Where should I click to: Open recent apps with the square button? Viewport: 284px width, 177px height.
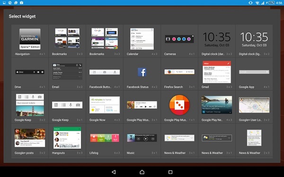(170, 172)
